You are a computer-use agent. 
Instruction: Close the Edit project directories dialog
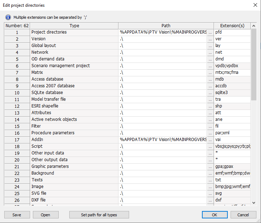click(x=255, y=5)
